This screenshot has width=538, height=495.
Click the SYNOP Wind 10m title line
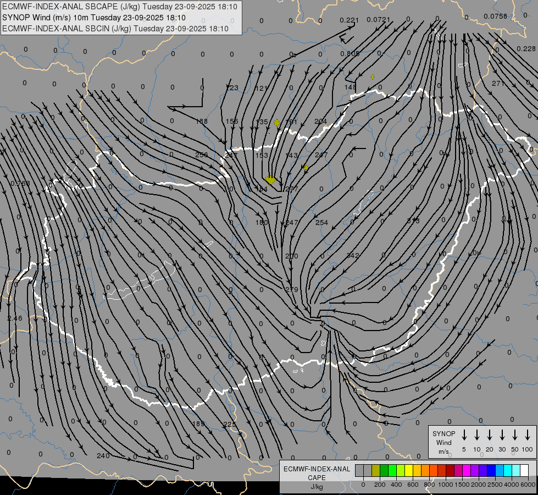coord(94,18)
